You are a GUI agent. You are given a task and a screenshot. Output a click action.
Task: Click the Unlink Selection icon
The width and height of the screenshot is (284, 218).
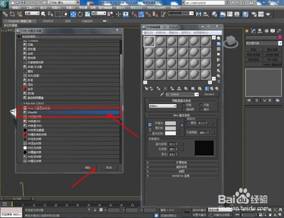[x=12, y=14]
